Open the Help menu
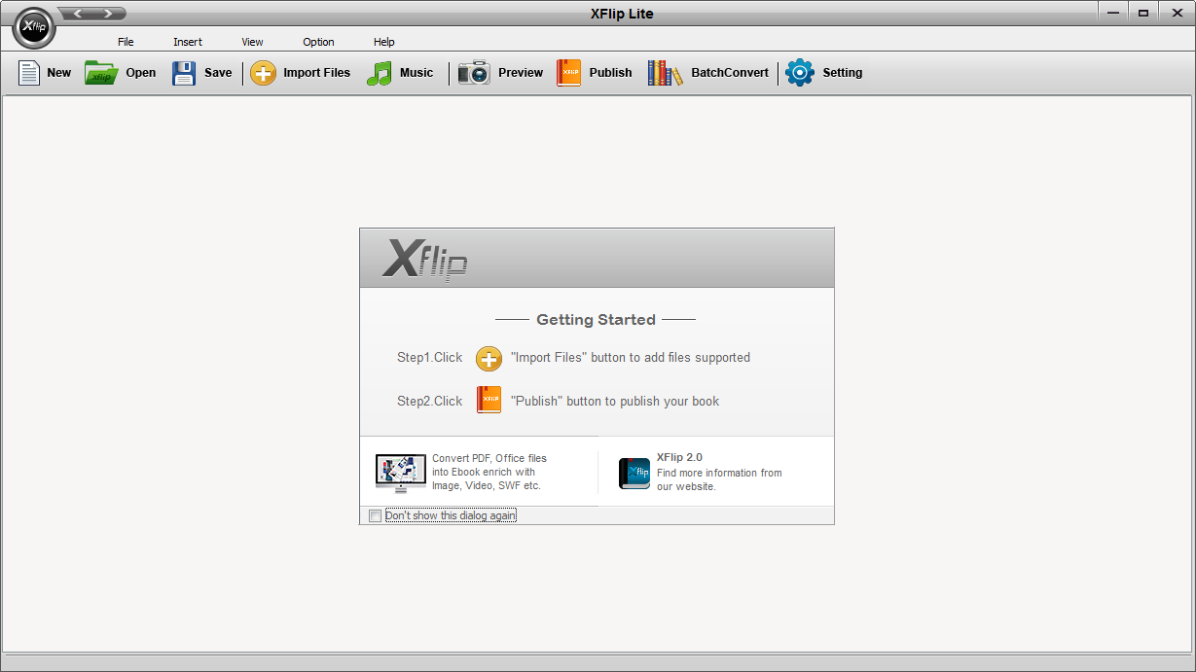Image resolution: width=1196 pixels, height=672 pixels. point(383,42)
